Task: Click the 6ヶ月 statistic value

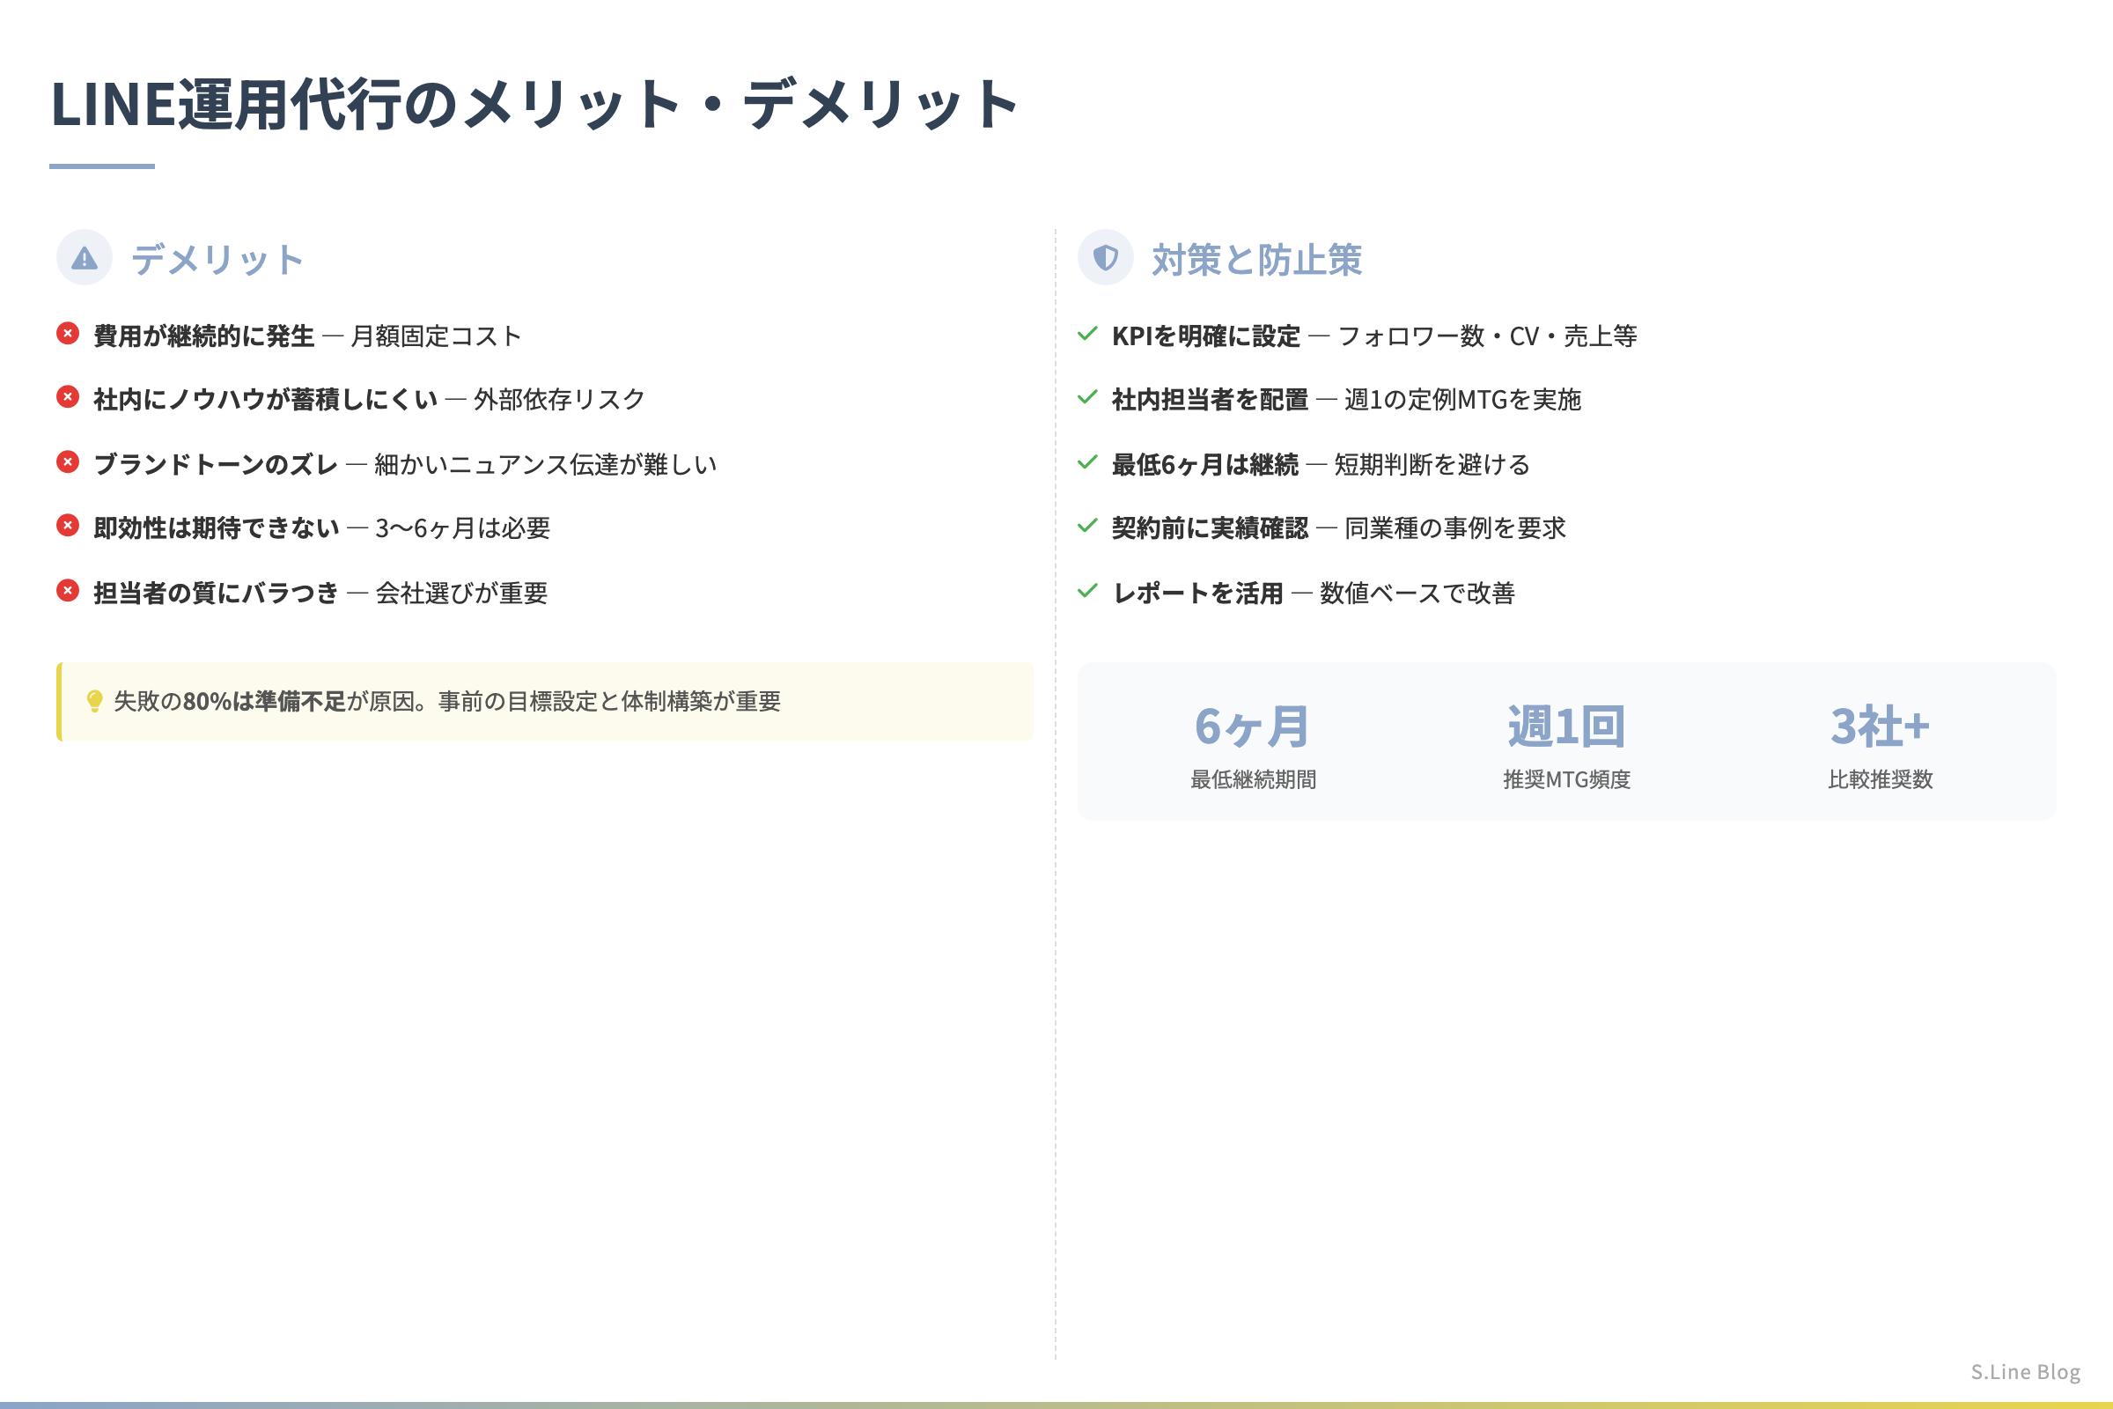Action: [1252, 726]
